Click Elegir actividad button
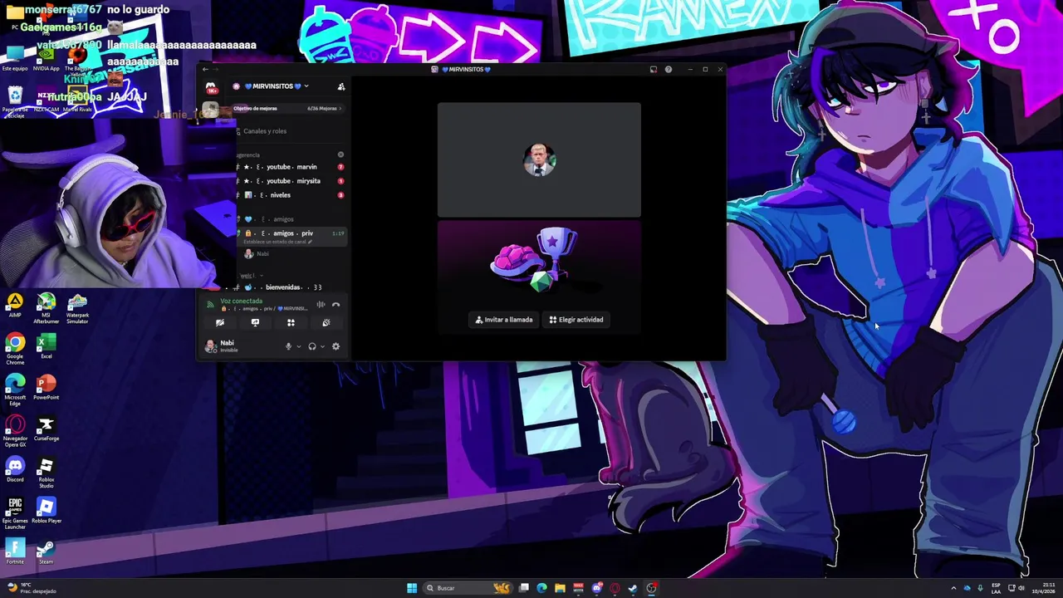Screen dimensions: 1063x598 576,320
